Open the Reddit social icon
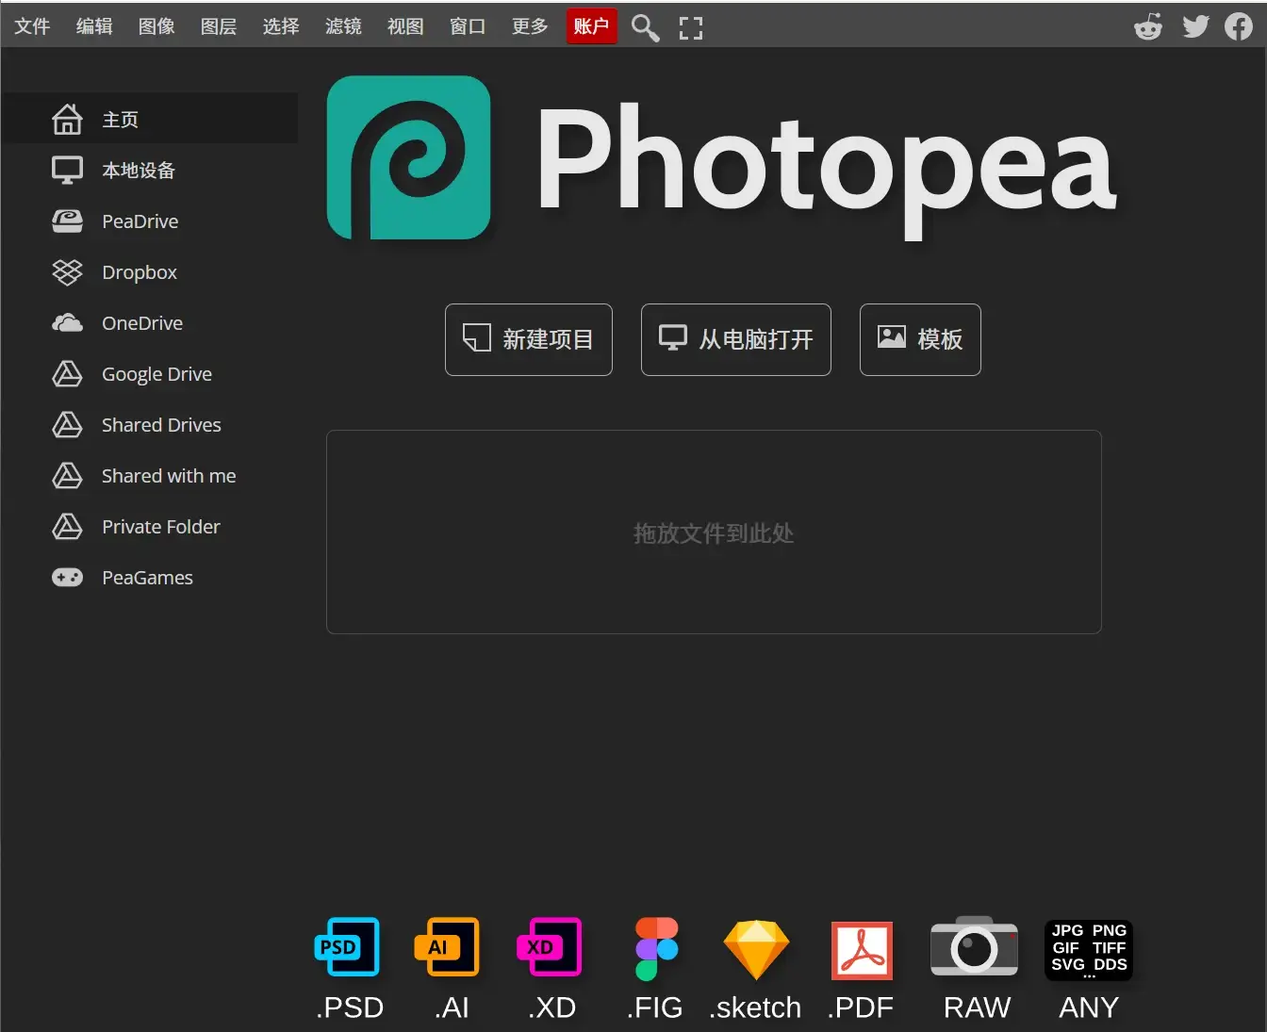1267x1032 pixels. (1148, 26)
